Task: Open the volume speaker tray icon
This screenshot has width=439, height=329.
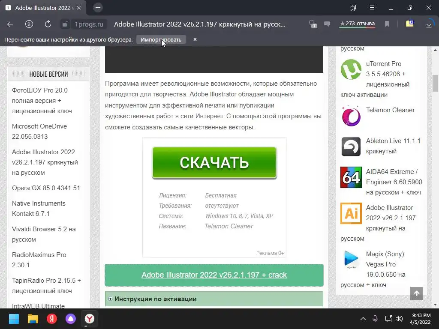Action: (x=399, y=319)
